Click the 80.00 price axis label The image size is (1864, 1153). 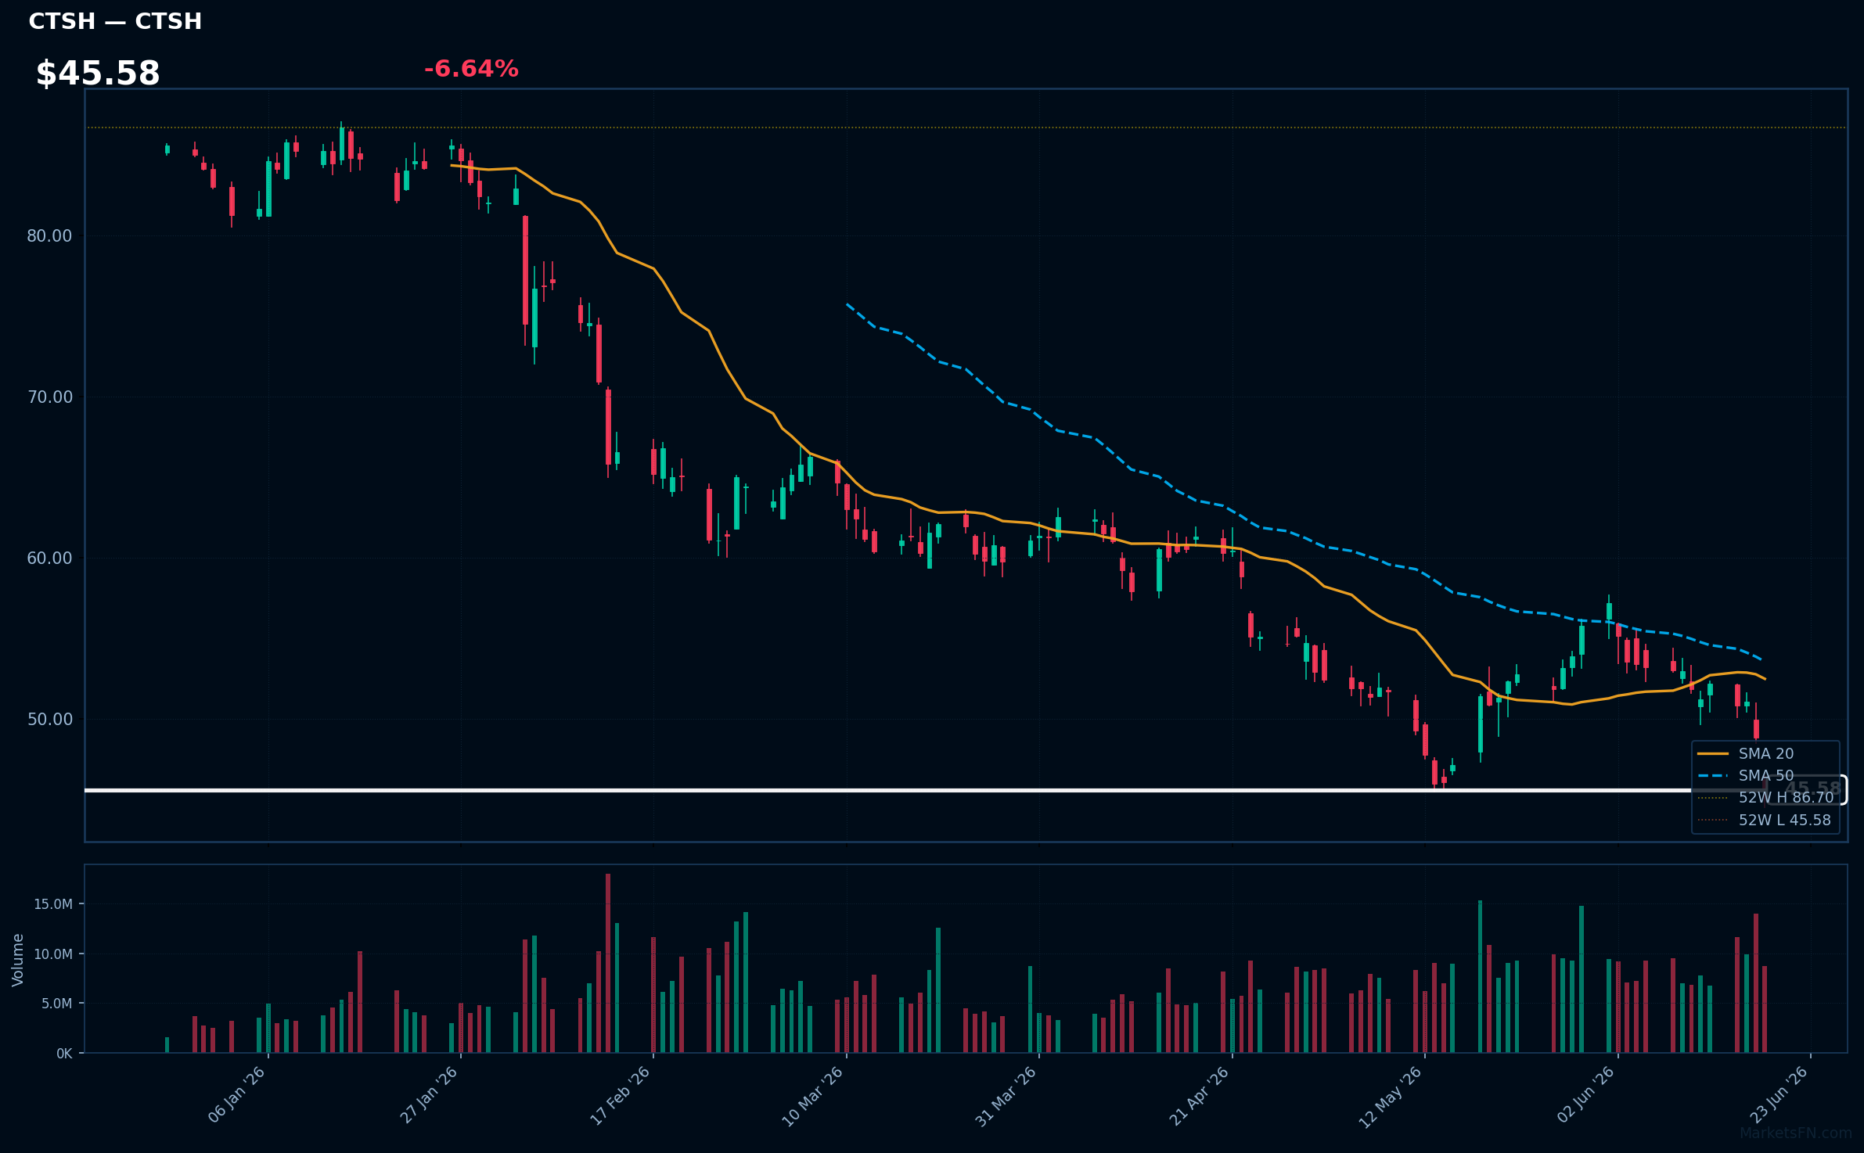pyautogui.click(x=49, y=235)
